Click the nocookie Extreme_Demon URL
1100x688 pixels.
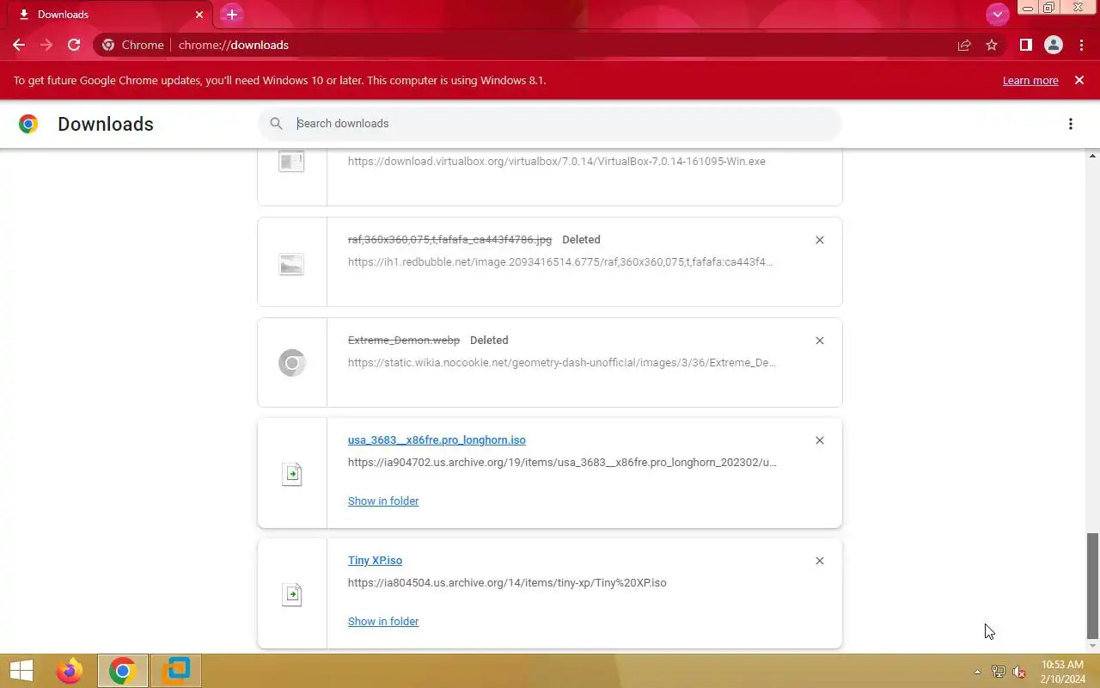coord(562,362)
